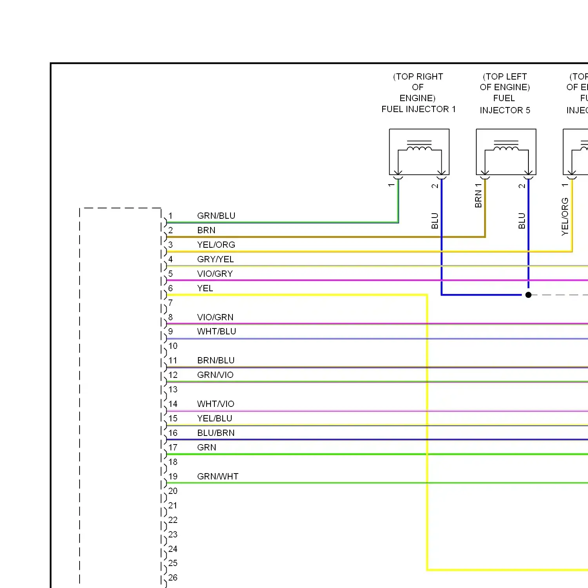Click the WHT/BLU wire label

point(216,332)
